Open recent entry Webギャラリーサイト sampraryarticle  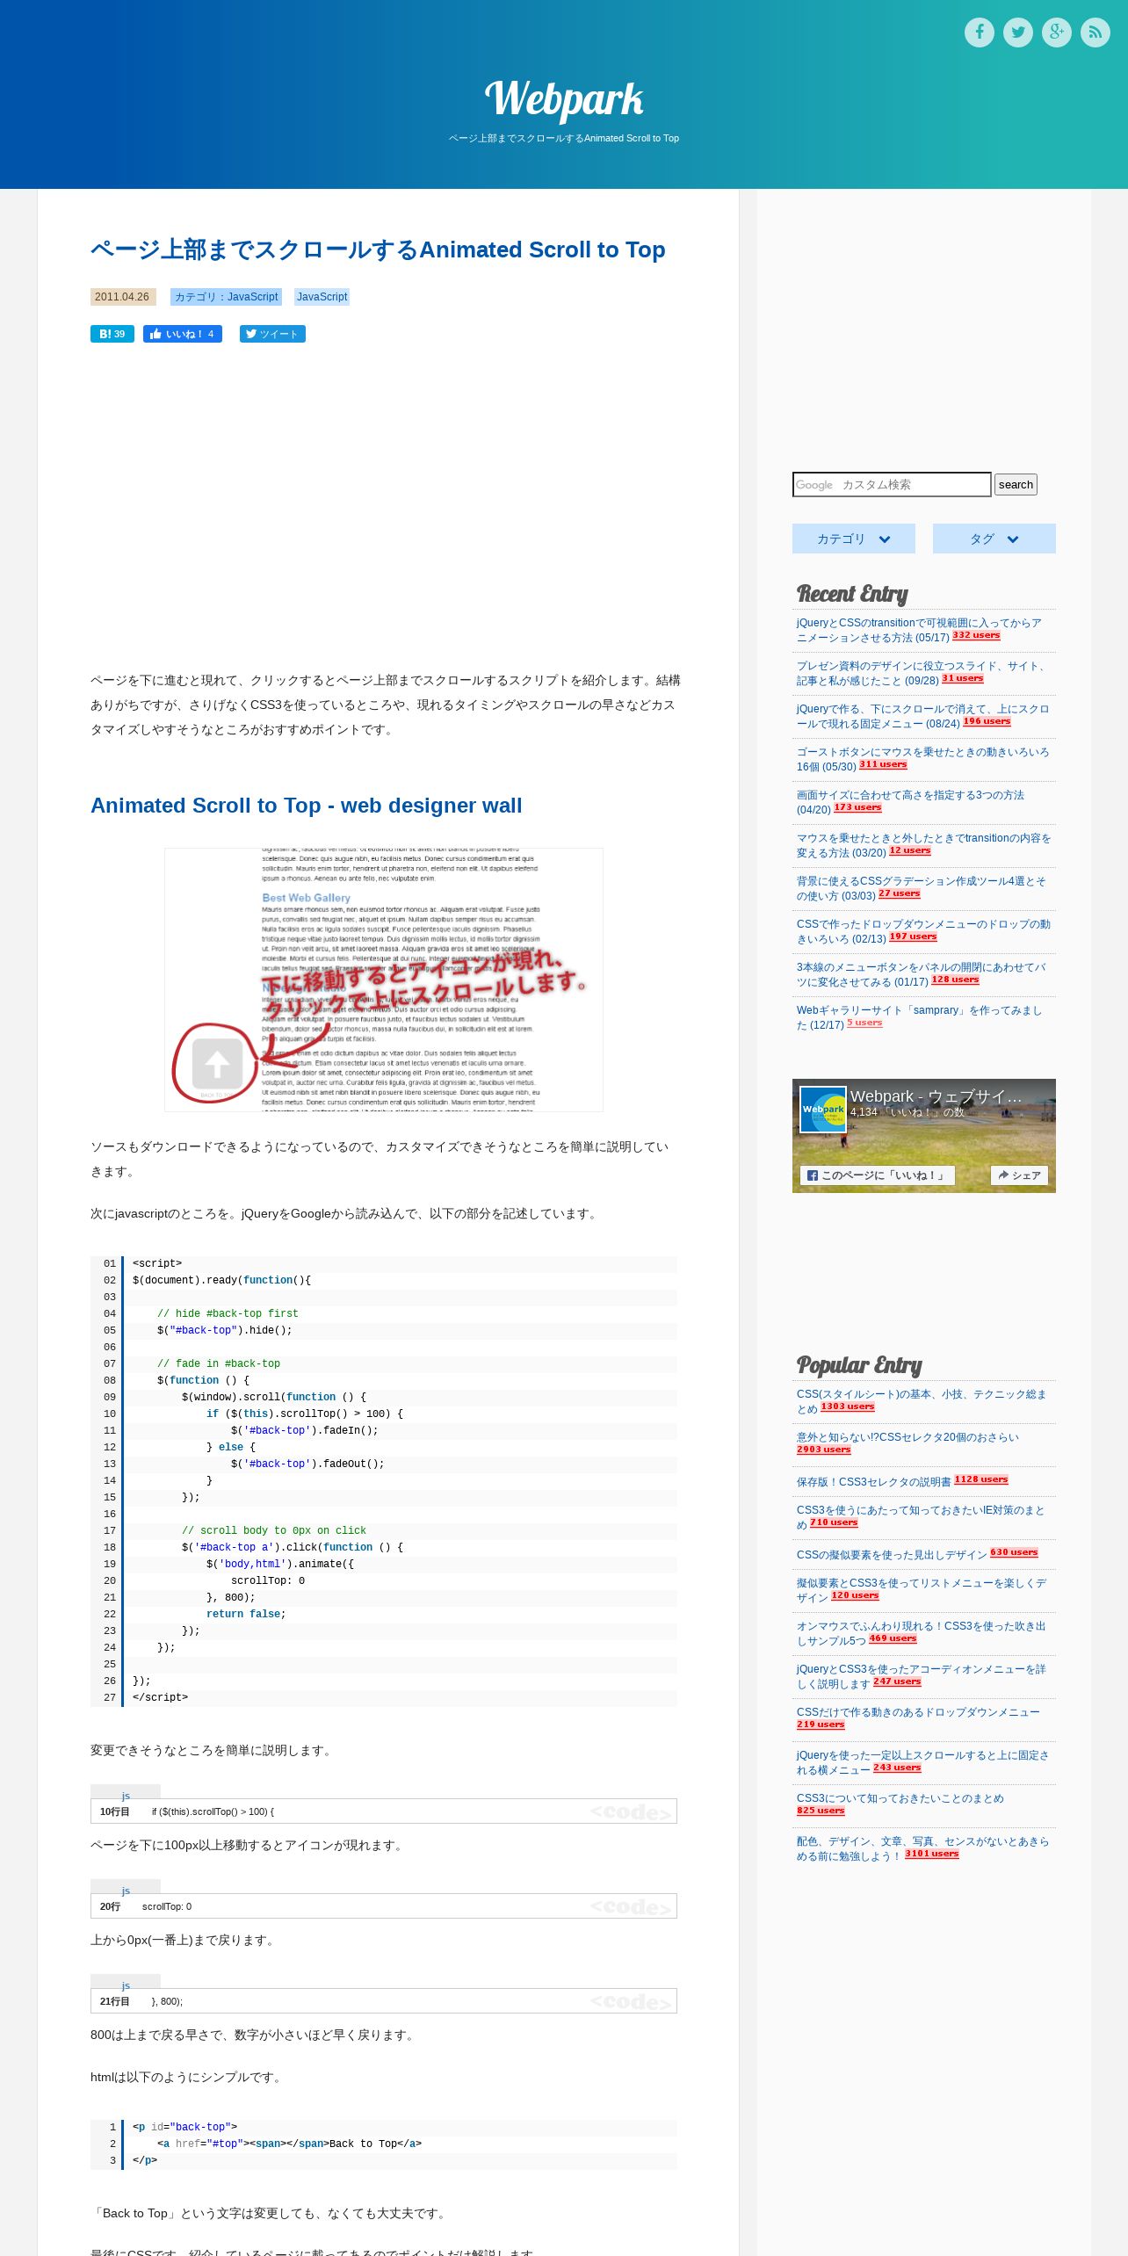pos(919,1017)
